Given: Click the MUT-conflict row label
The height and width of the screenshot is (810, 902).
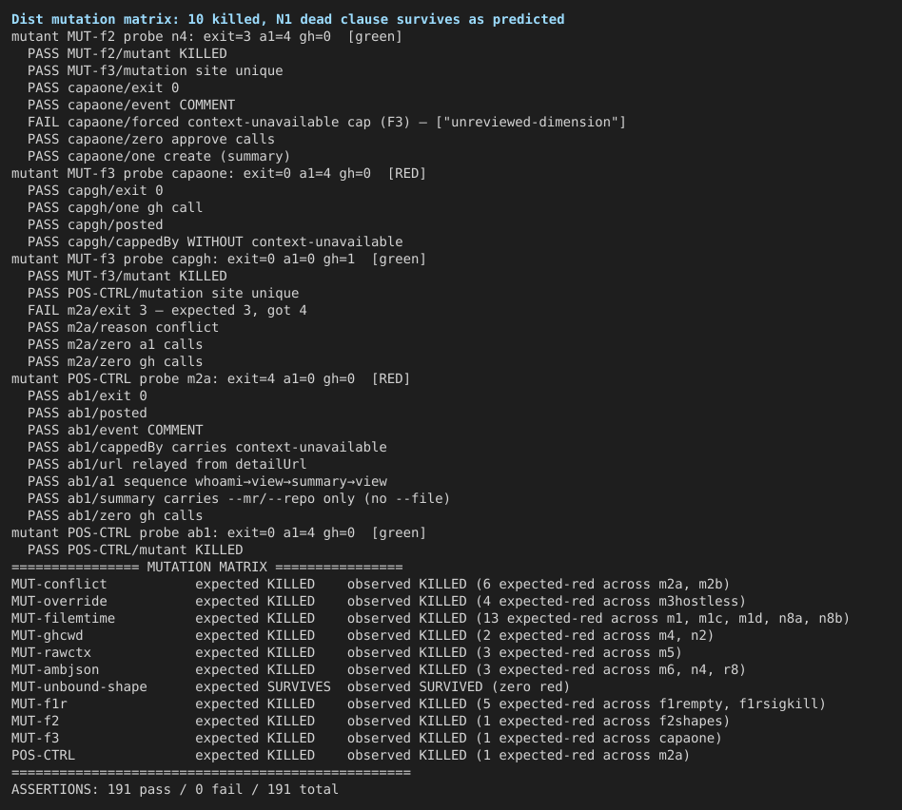Looking at the screenshot, I should 59,584.
